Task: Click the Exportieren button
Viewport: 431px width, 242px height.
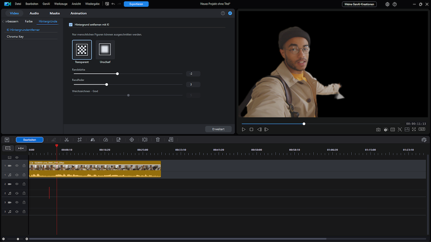Action: click(136, 4)
